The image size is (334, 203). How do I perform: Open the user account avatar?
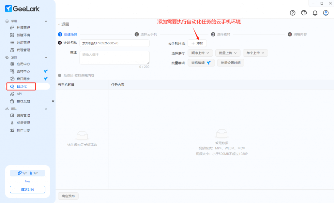(x=326, y=13)
